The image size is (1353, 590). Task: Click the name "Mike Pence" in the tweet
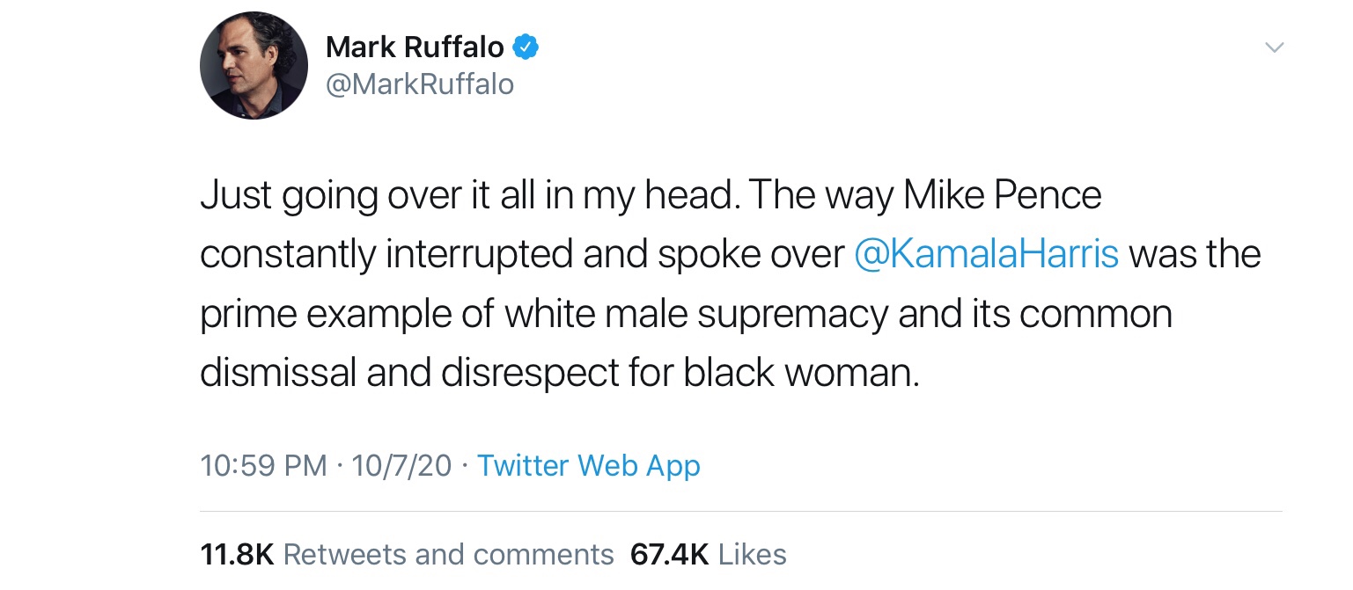pyautogui.click(x=1002, y=195)
